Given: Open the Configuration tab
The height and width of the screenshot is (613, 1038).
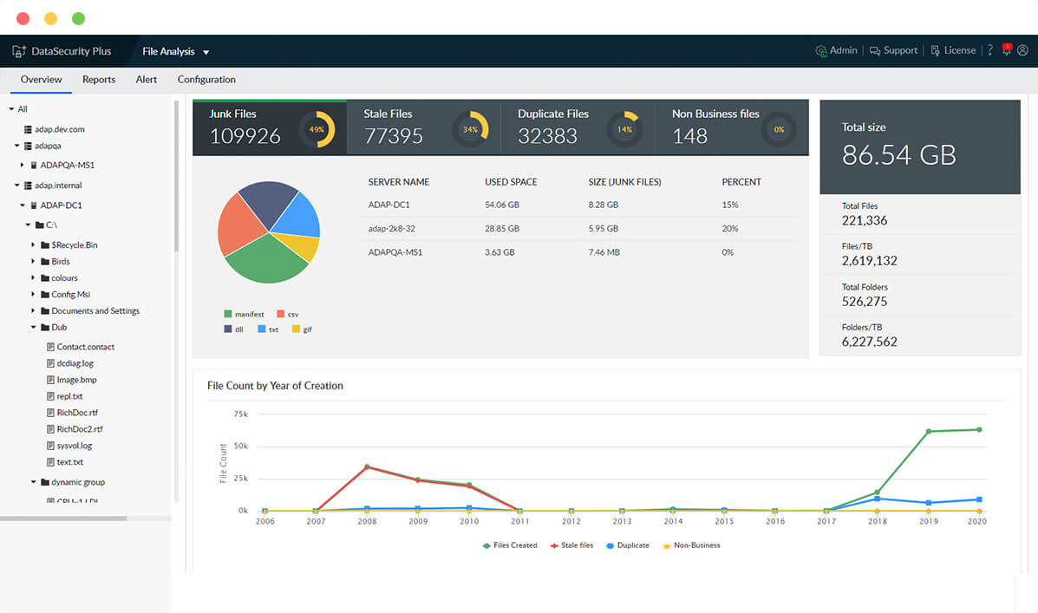Looking at the screenshot, I should (206, 79).
